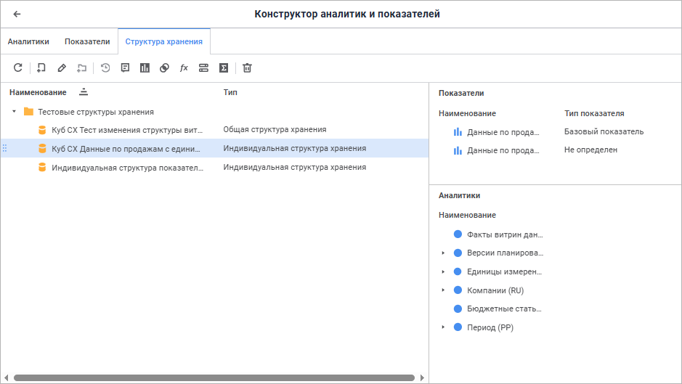Open the Показатели tab
This screenshot has width=682, height=384.
coord(87,41)
